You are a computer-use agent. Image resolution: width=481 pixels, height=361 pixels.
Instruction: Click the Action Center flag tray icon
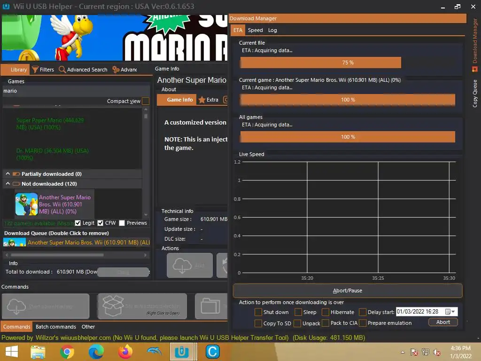pos(414,352)
